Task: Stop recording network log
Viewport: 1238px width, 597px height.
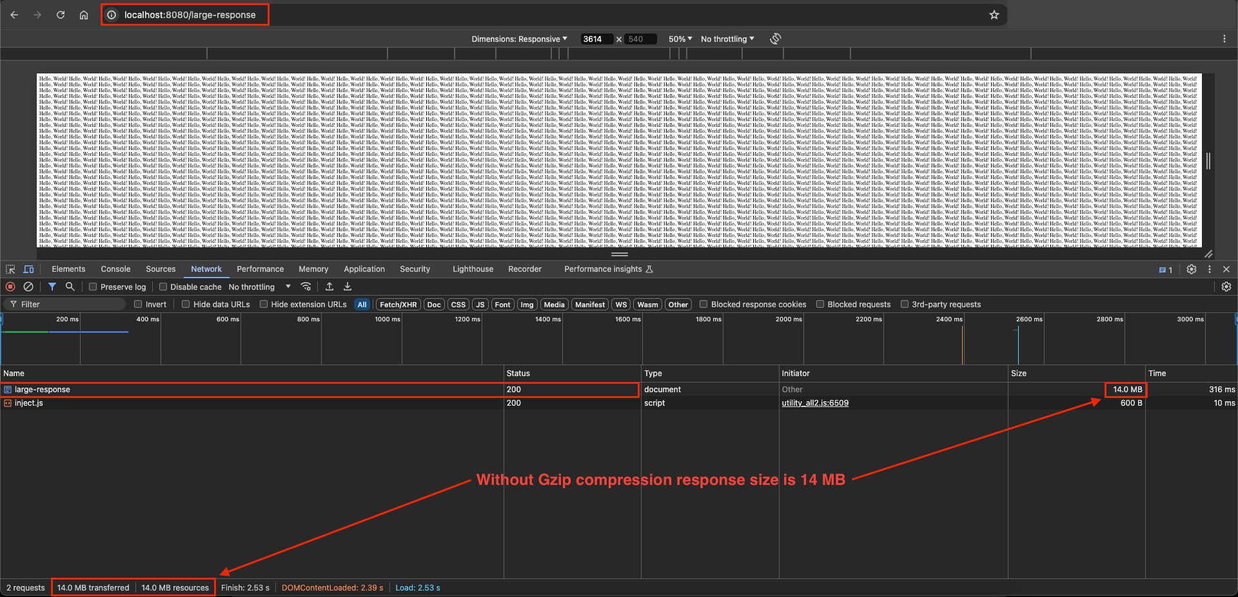Action: pyautogui.click(x=10, y=287)
